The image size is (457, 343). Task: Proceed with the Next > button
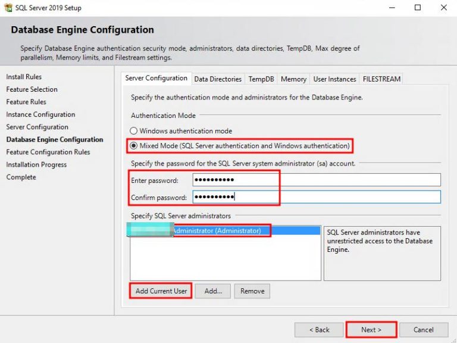(x=371, y=330)
